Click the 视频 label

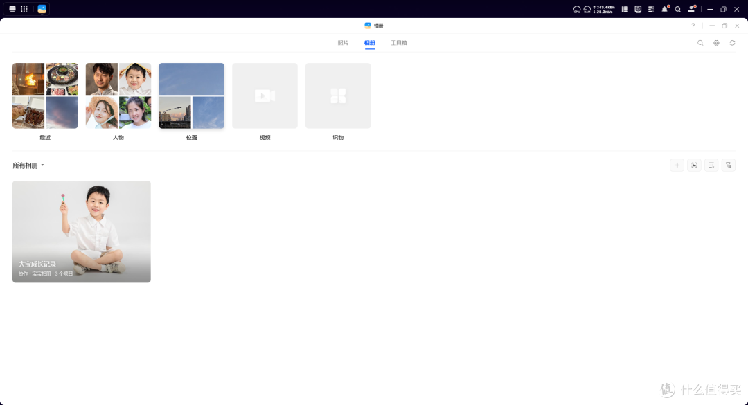pyautogui.click(x=265, y=137)
